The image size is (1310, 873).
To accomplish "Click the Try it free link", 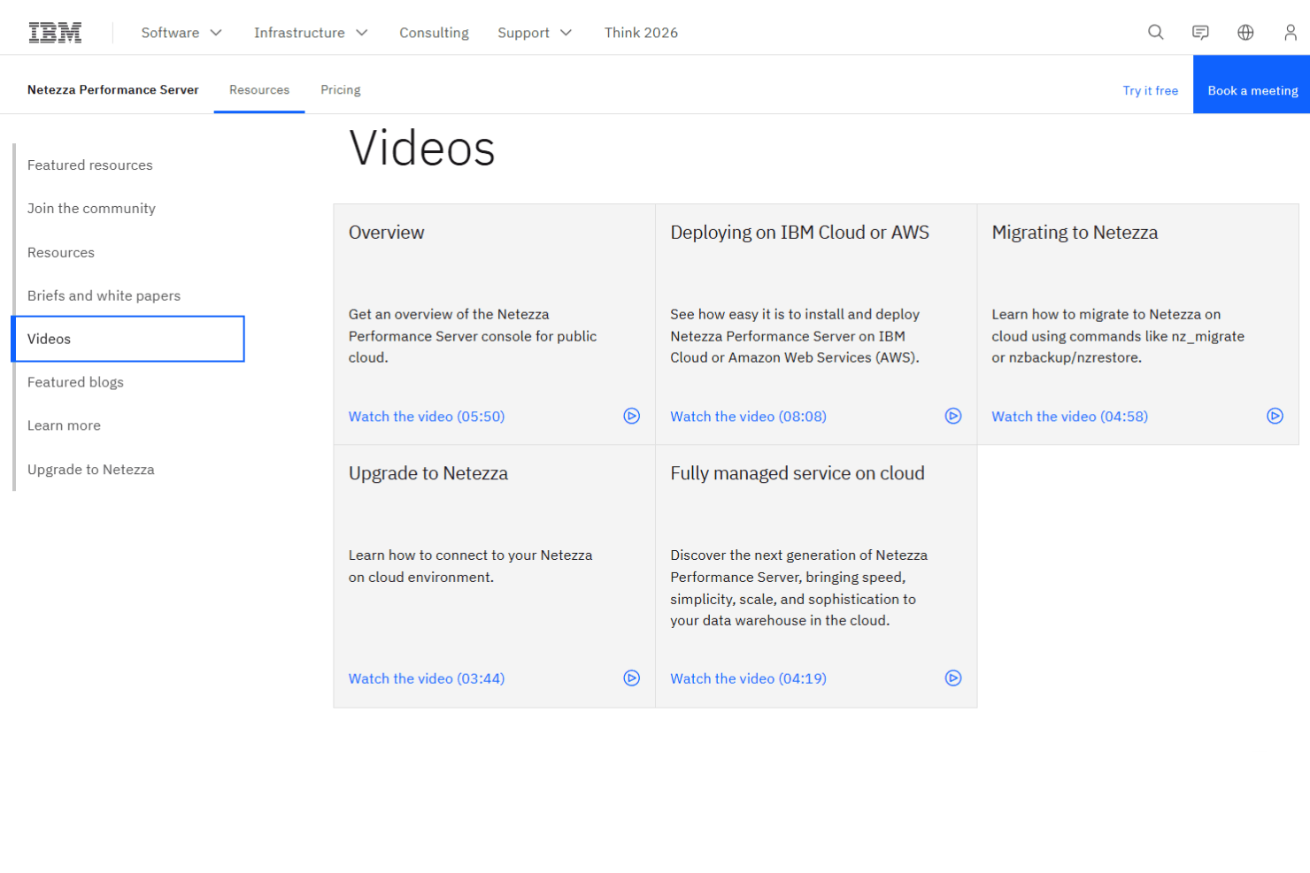I will (1150, 91).
